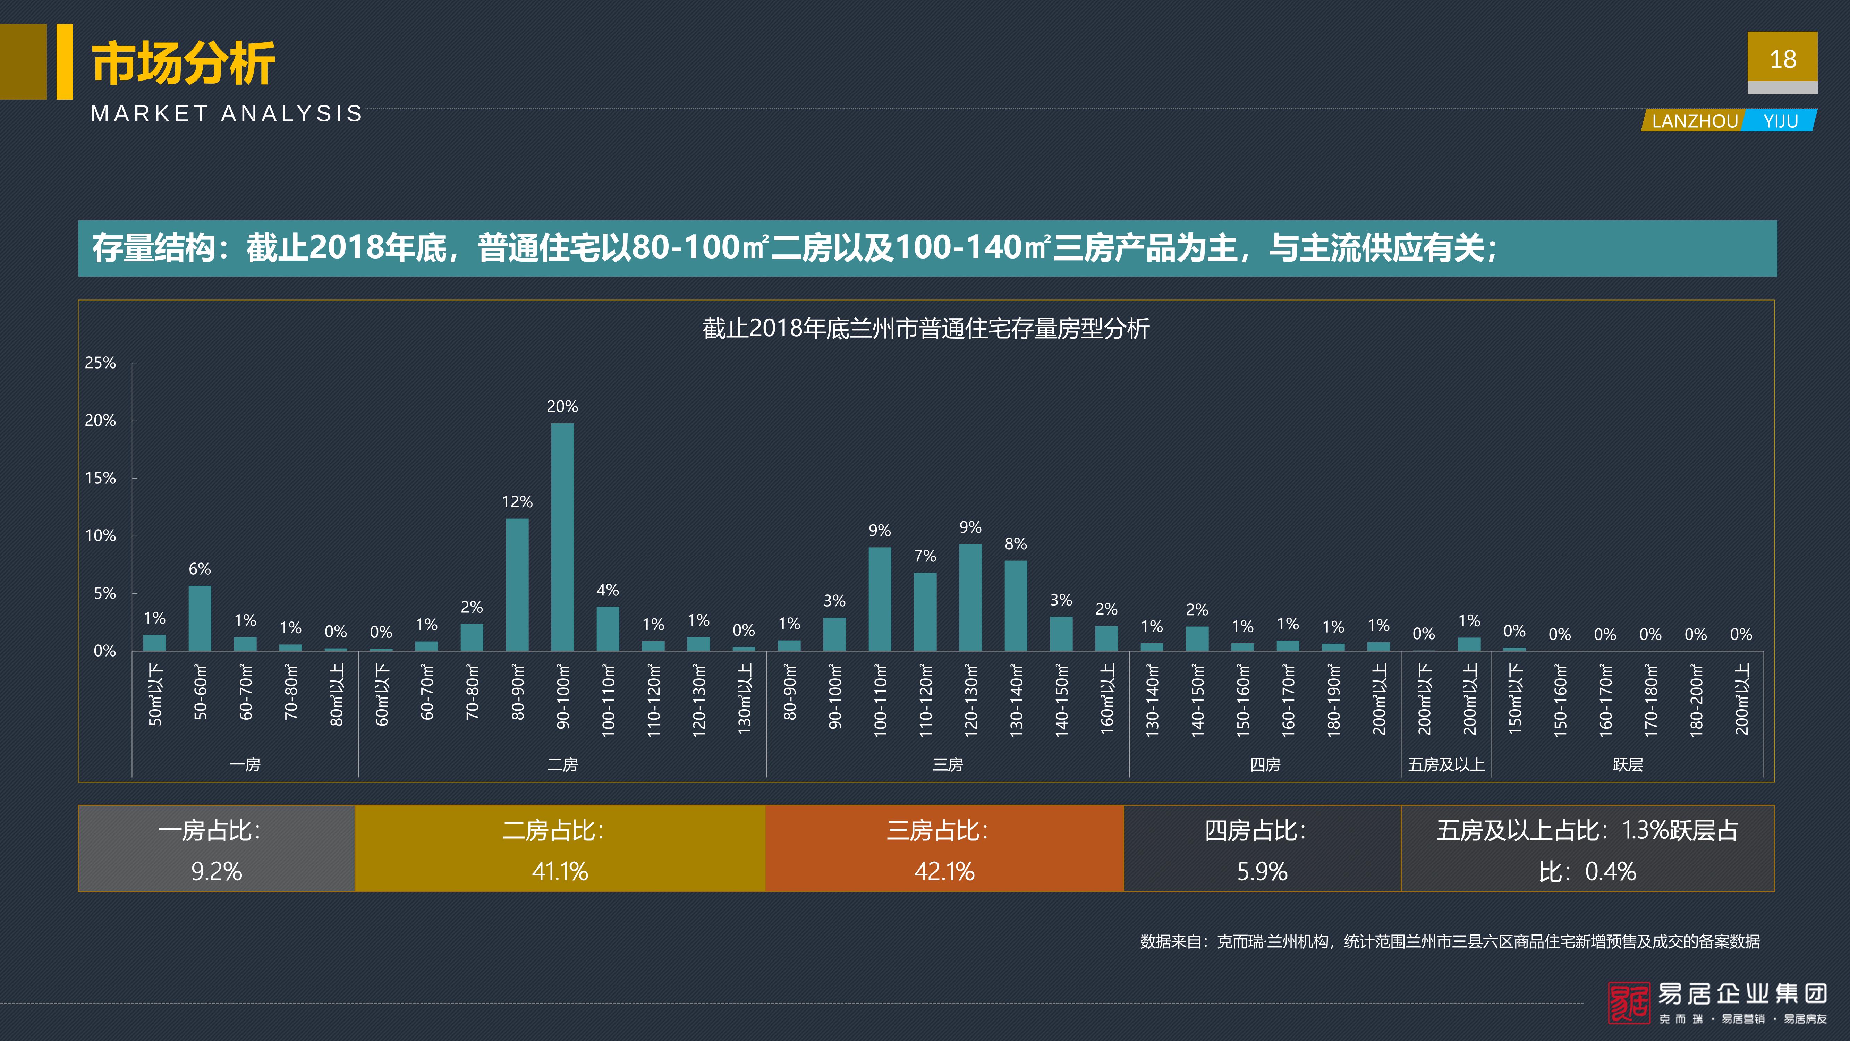The height and width of the screenshot is (1041, 1850).
Task: Click the 25% y-axis label
Action: pyautogui.click(x=100, y=363)
